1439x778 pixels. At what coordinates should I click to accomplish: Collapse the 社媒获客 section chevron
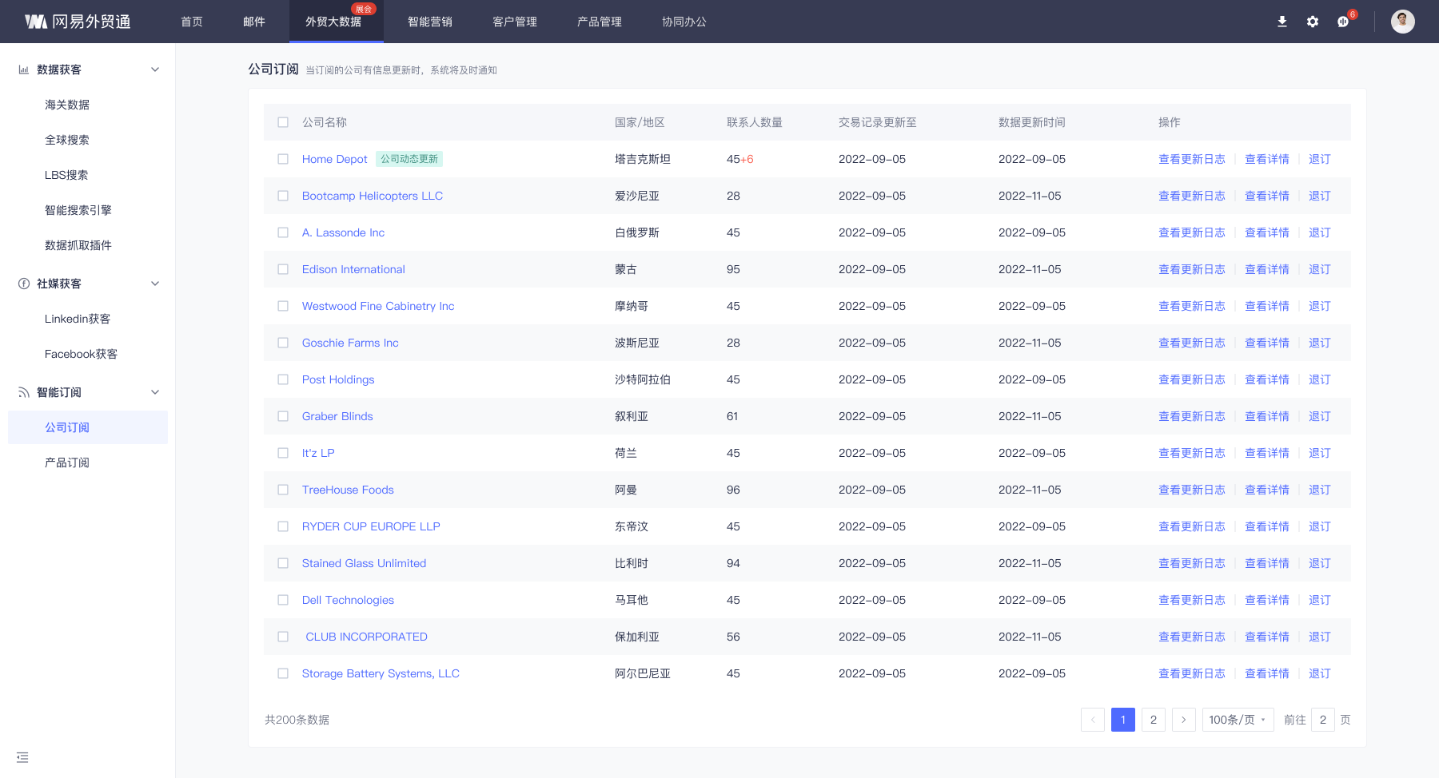(x=155, y=284)
